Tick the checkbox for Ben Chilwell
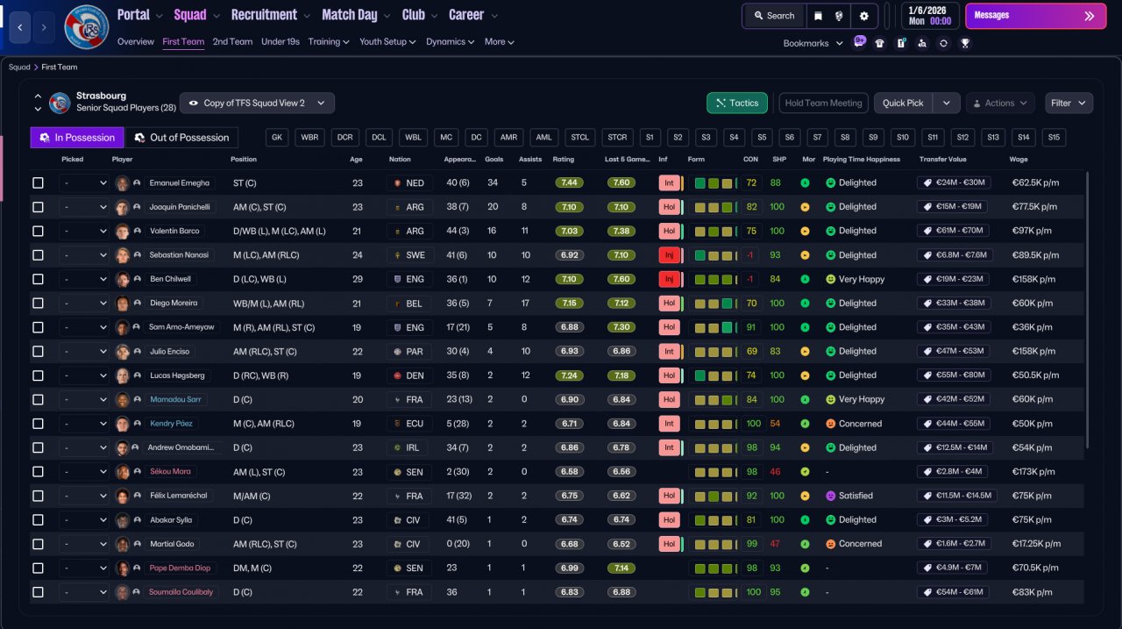 (38, 279)
